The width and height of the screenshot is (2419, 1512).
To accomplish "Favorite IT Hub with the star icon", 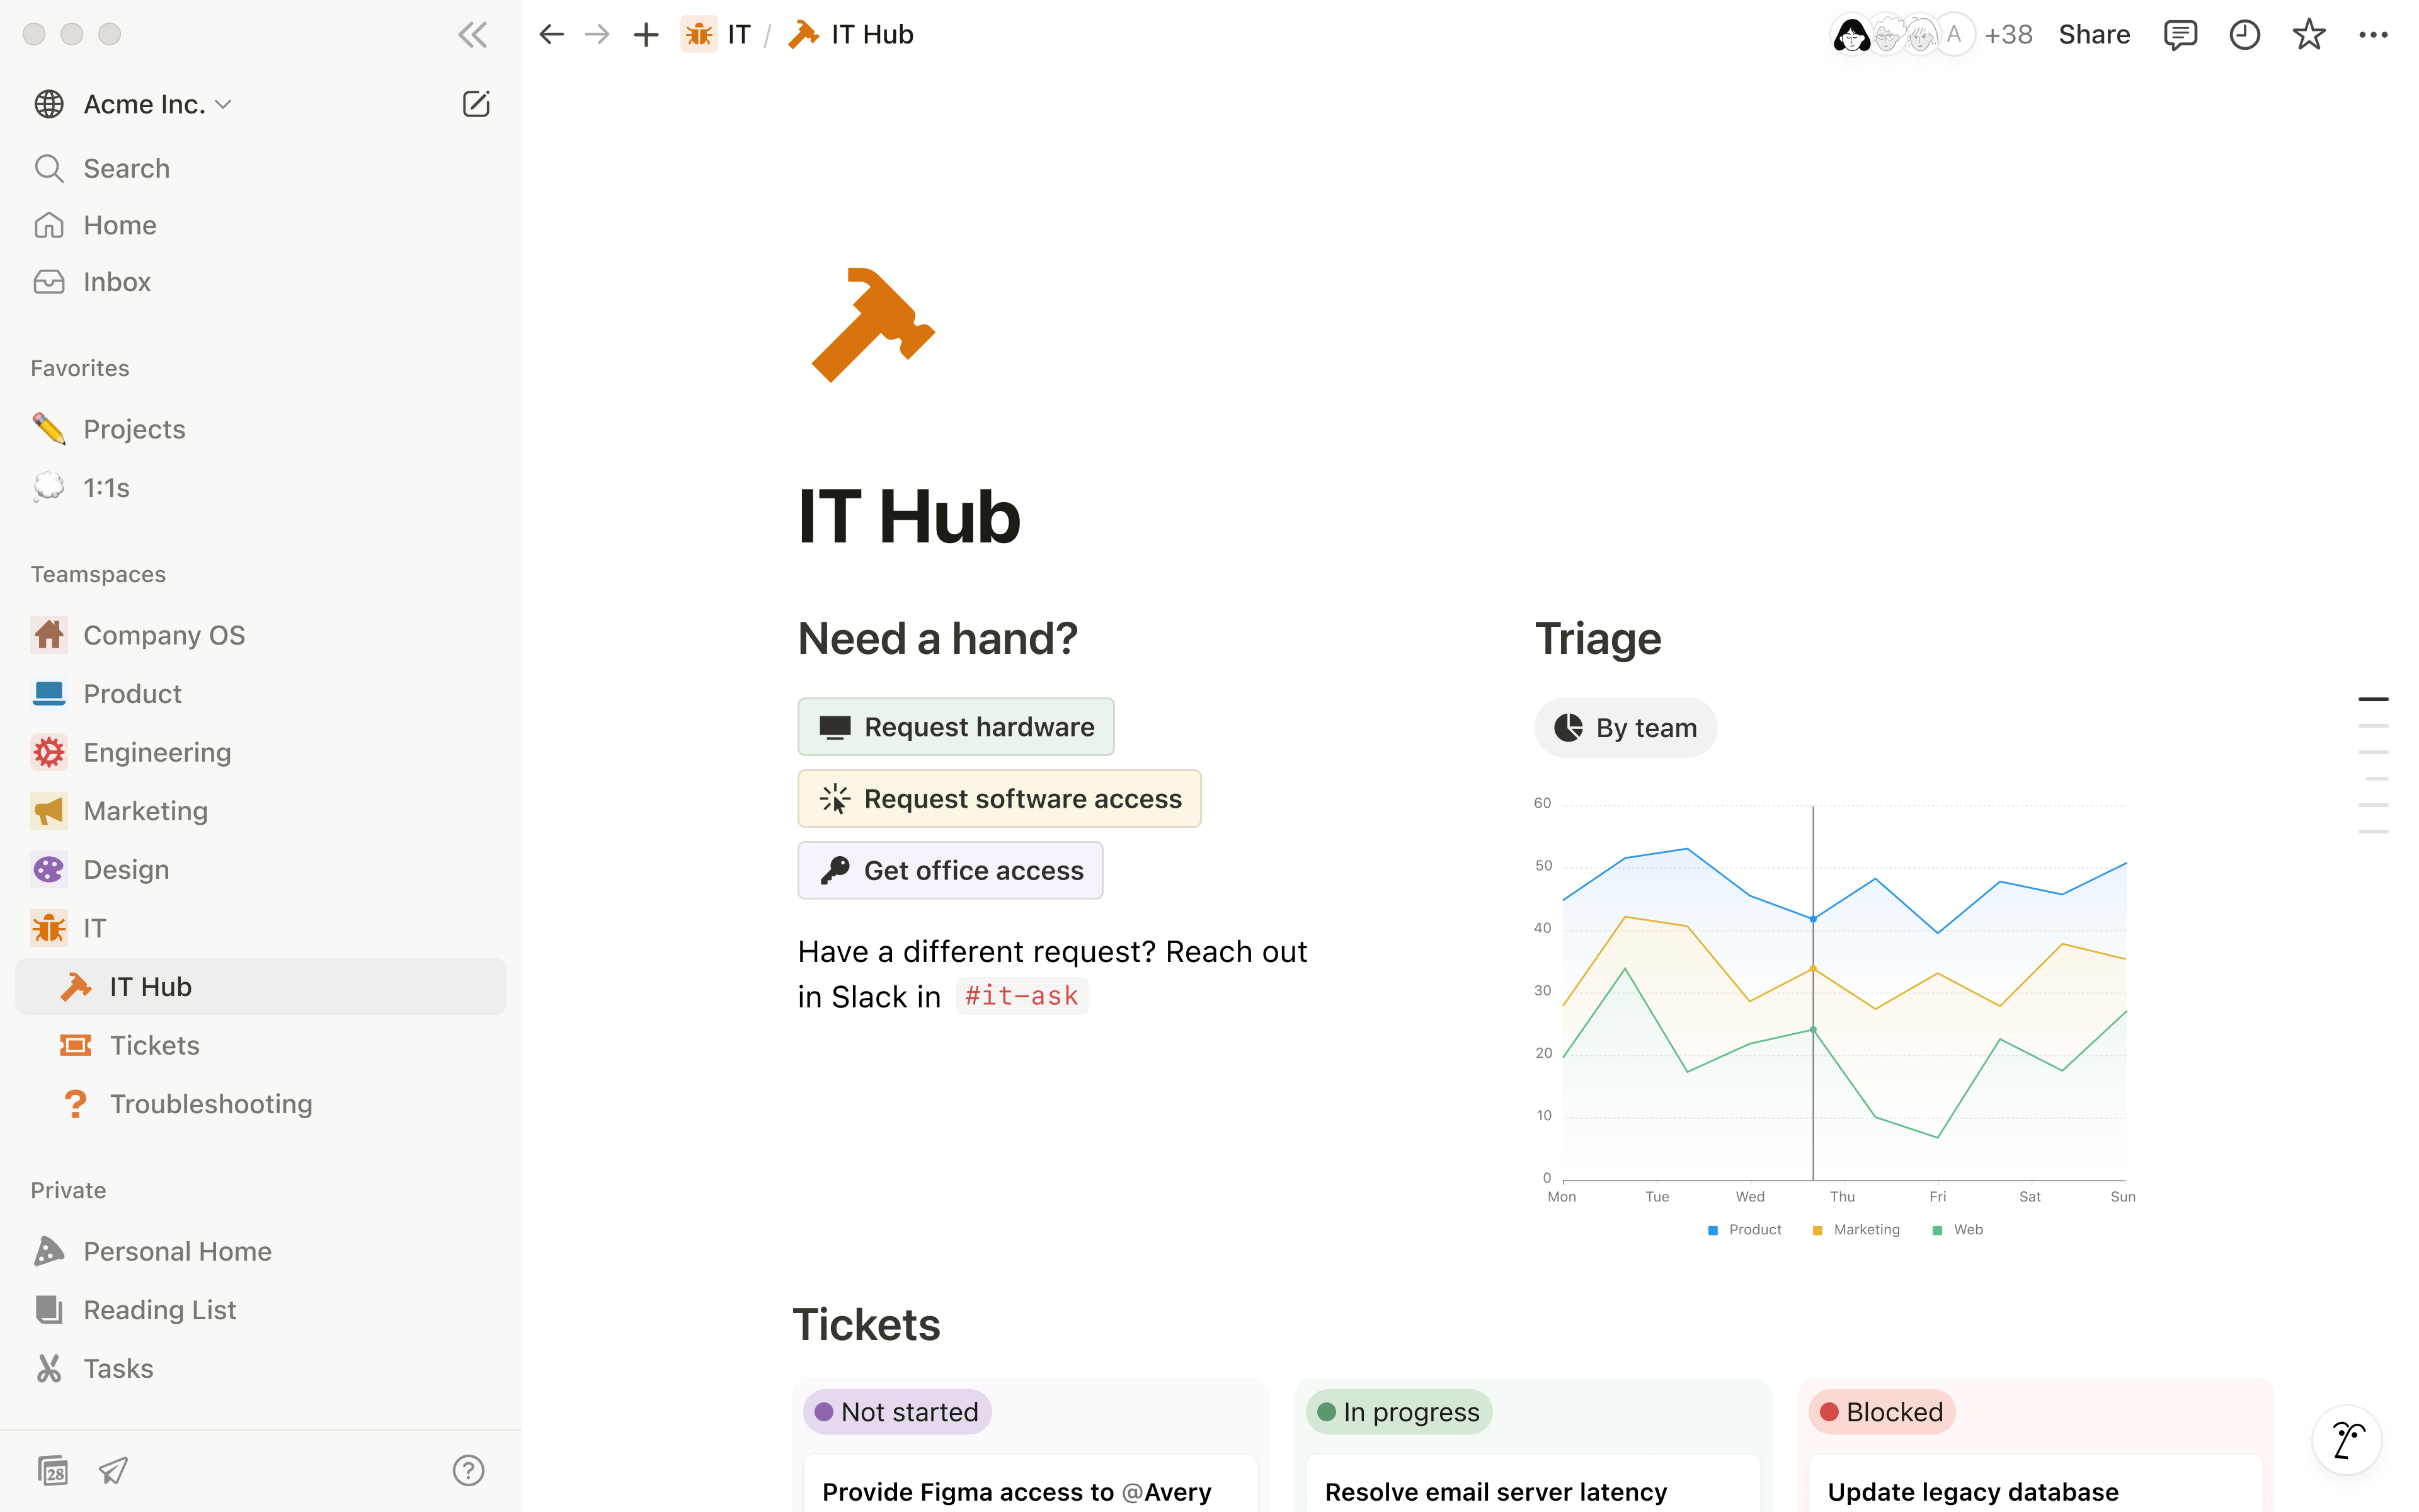I will point(2309,33).
